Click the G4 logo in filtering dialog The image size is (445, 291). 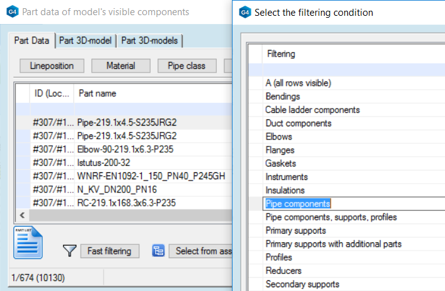click(x=245, y=12)
